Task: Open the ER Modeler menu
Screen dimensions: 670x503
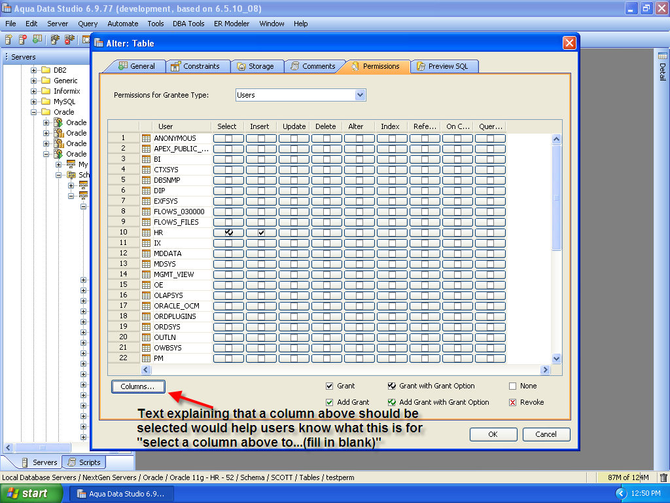Action: 232,24
